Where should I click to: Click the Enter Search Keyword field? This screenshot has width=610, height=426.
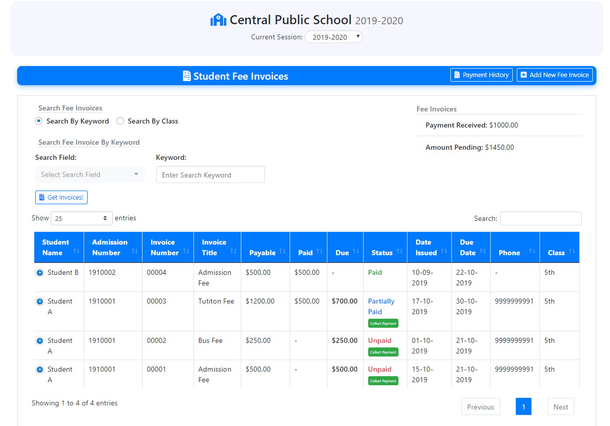coord(210,175)
